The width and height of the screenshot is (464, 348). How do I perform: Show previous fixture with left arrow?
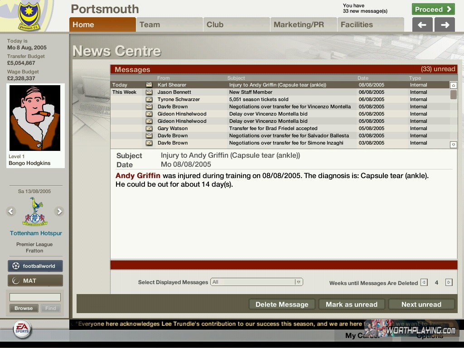coord(11,211)
